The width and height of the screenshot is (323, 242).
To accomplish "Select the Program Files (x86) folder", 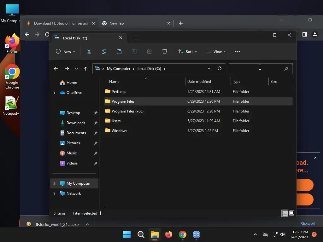I will [x=198, y=111].
